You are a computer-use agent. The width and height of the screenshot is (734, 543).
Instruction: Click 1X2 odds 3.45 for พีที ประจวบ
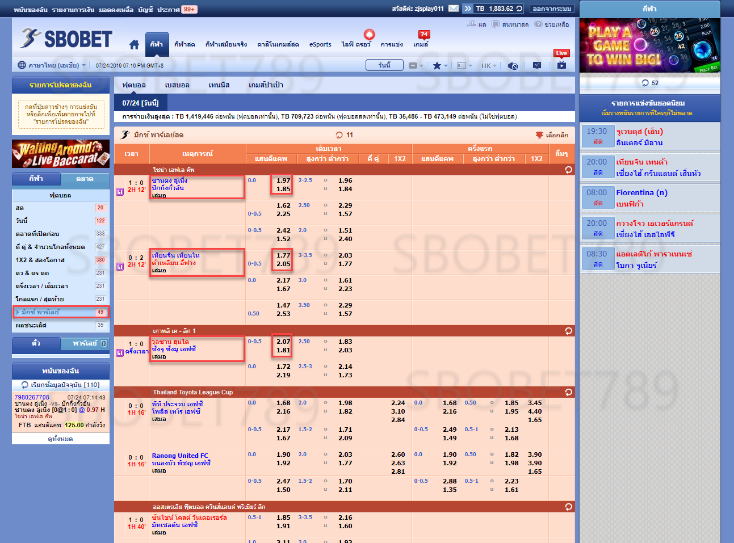coord(535,403)
